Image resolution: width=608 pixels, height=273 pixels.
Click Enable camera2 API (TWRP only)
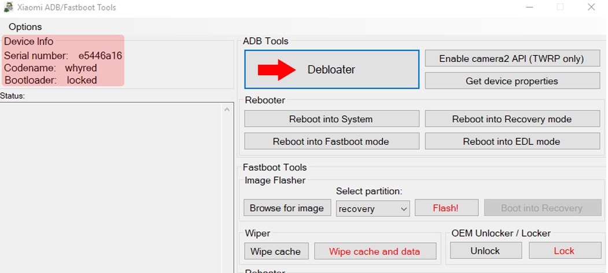point(512,58)
